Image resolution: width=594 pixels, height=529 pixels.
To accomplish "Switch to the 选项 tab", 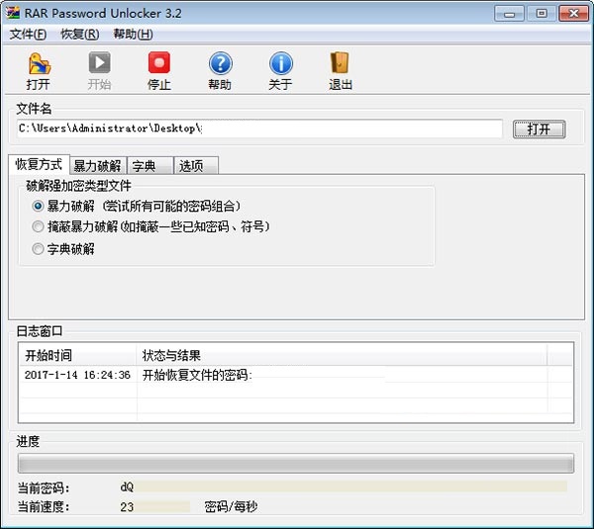I will pyautogui.click(x=196, y=166).
